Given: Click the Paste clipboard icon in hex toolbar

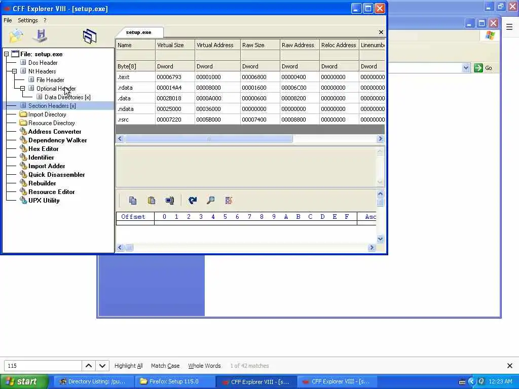Looking at the screenshot, I should [x=151, y=201].
